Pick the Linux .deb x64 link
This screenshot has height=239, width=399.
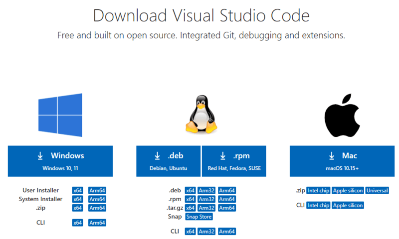(190, 191)
